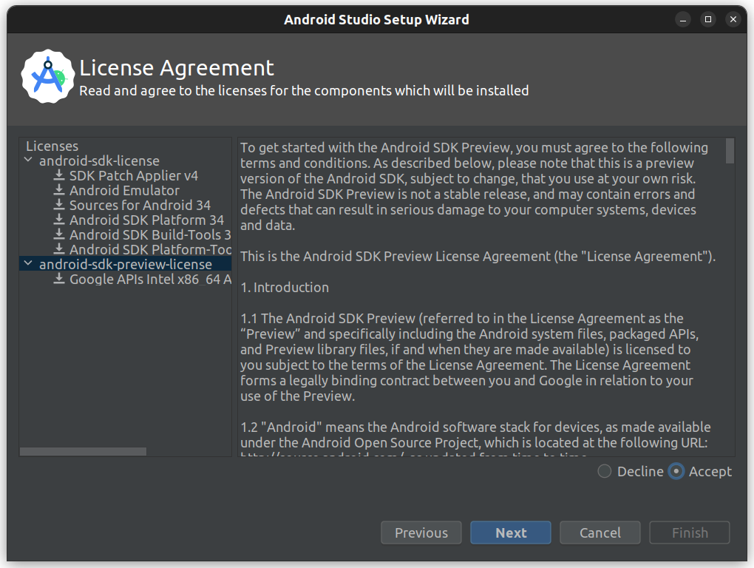
Task: Click download icon beside Sources for Android 34
Action: pos(58,205)
